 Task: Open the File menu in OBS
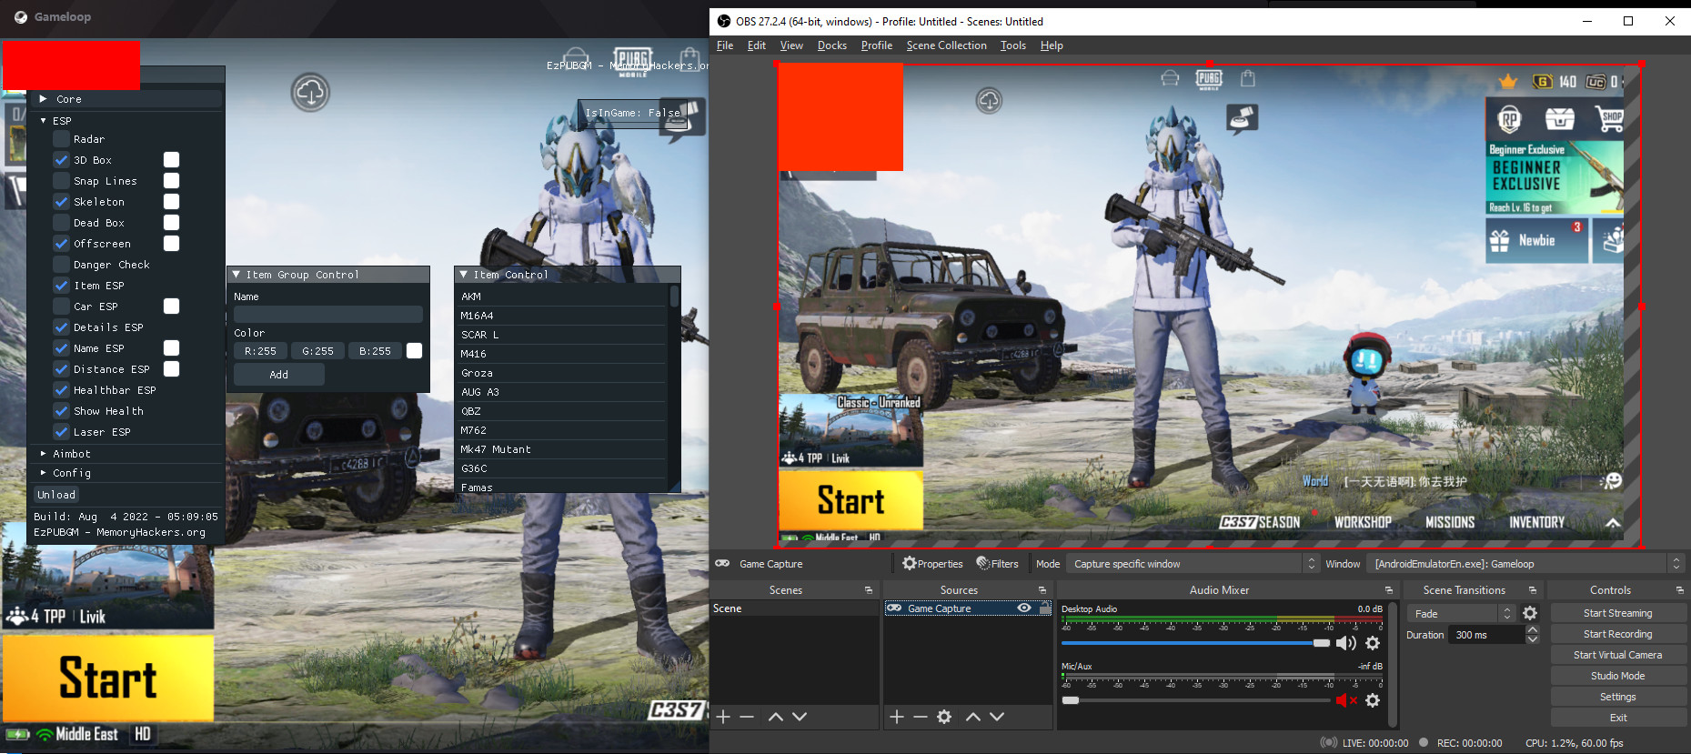725,45
